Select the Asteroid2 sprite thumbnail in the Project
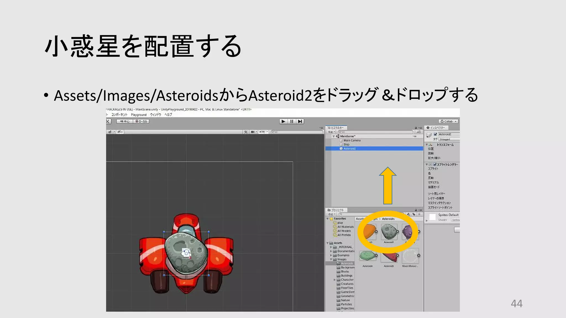 [389, 232]
